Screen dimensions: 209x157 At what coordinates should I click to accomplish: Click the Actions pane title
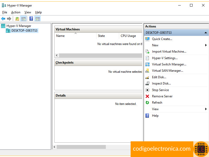(151, 26)
